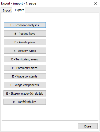Export the wage constants
This screenshot has height=132, width=100.
point(25,76)
